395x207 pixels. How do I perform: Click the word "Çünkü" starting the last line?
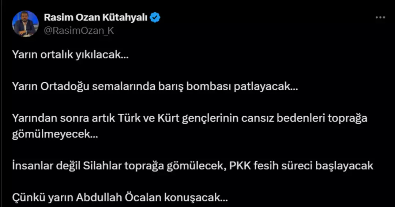click(x=29, y=197)
